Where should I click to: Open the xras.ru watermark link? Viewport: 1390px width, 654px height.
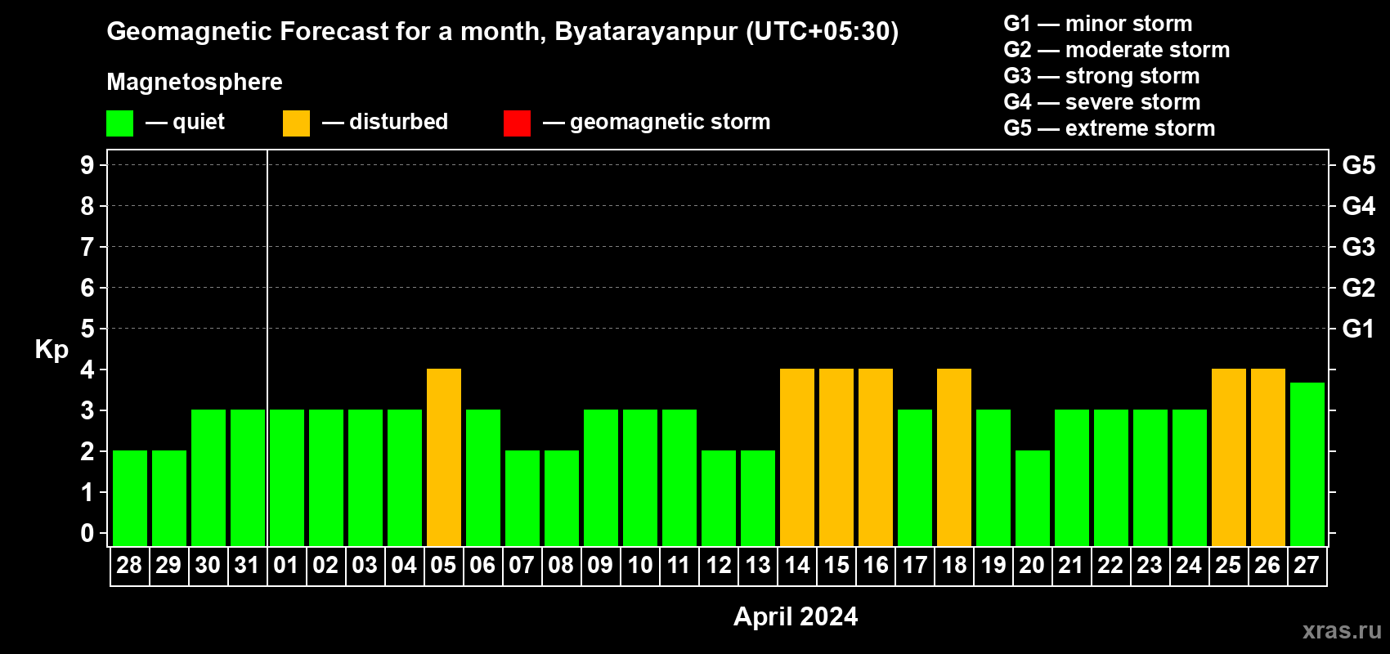1341,630
